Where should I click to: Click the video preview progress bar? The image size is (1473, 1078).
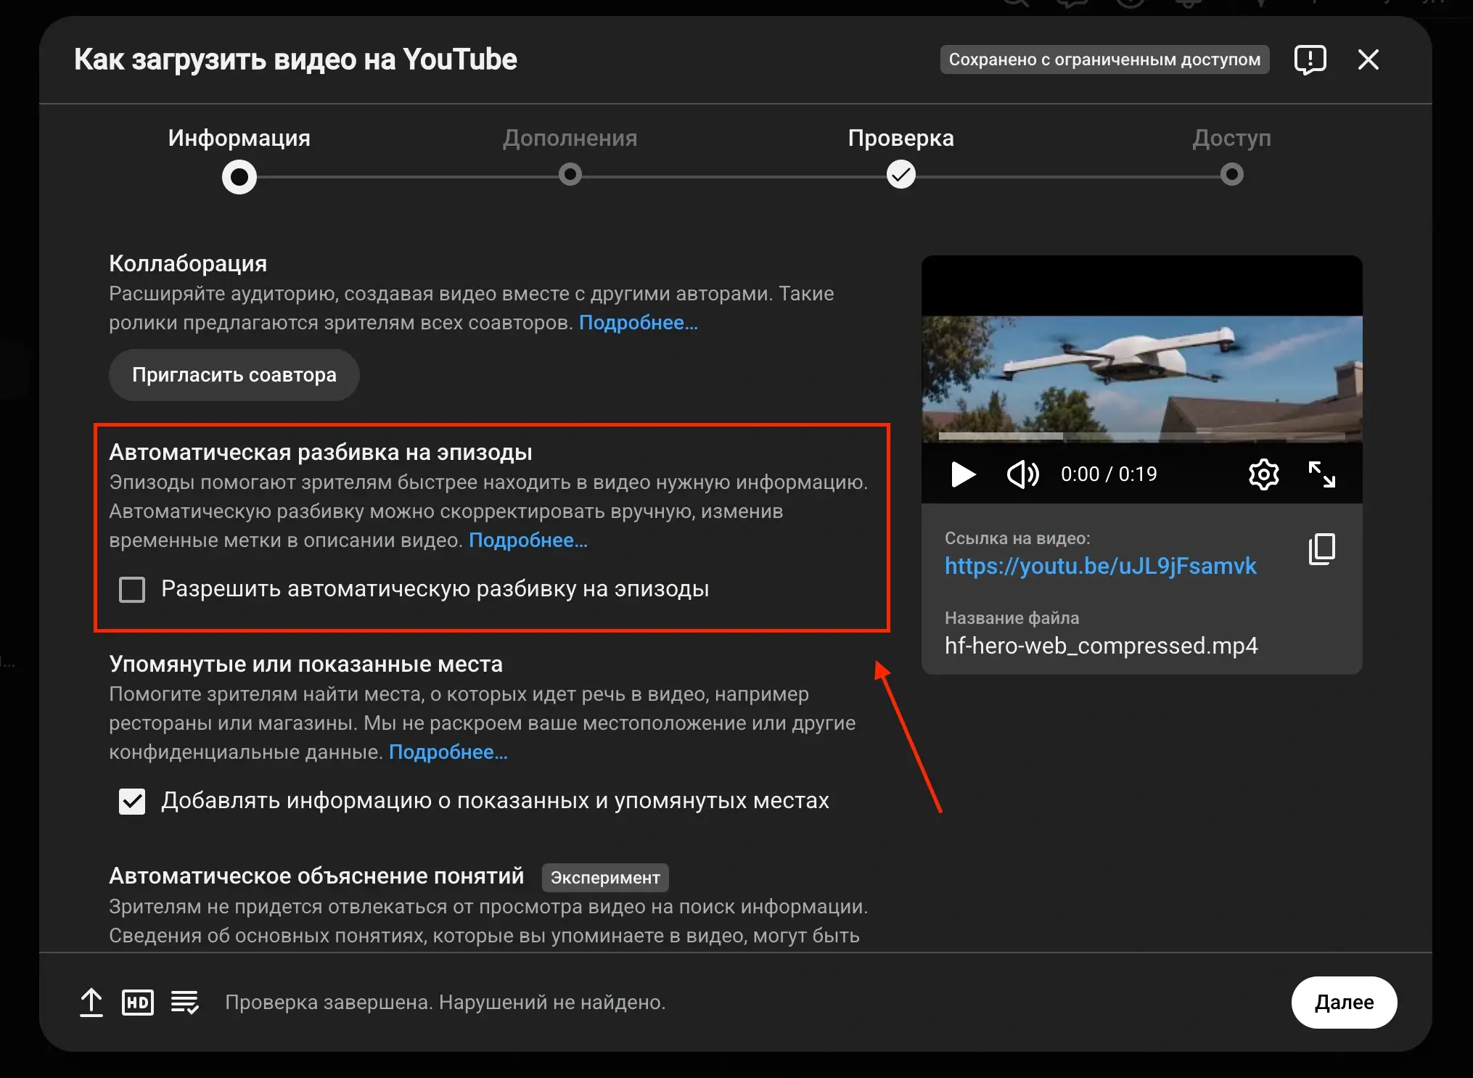coord(1141,436)
